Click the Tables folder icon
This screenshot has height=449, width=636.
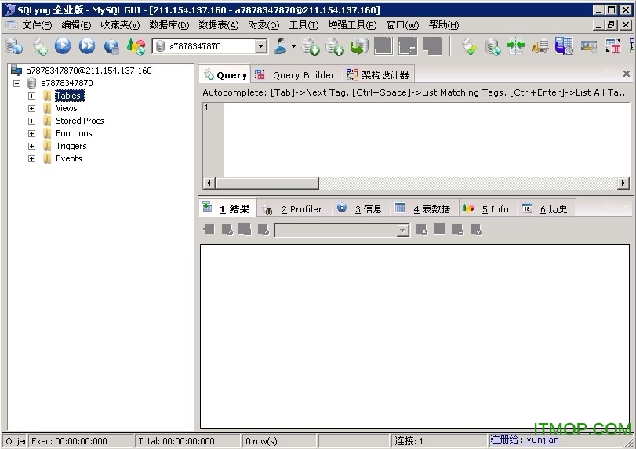click(47, 96)
